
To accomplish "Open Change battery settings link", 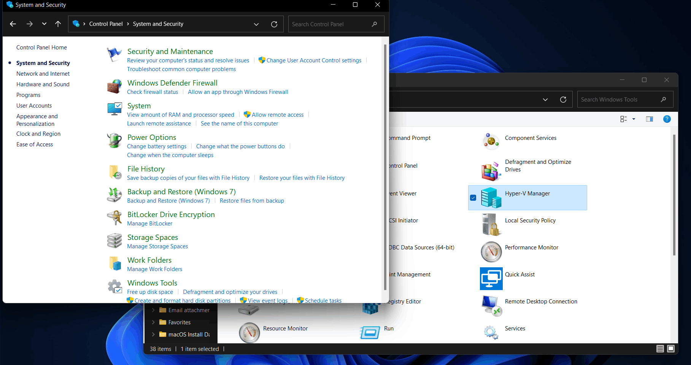I will click(x=157, y=146).
